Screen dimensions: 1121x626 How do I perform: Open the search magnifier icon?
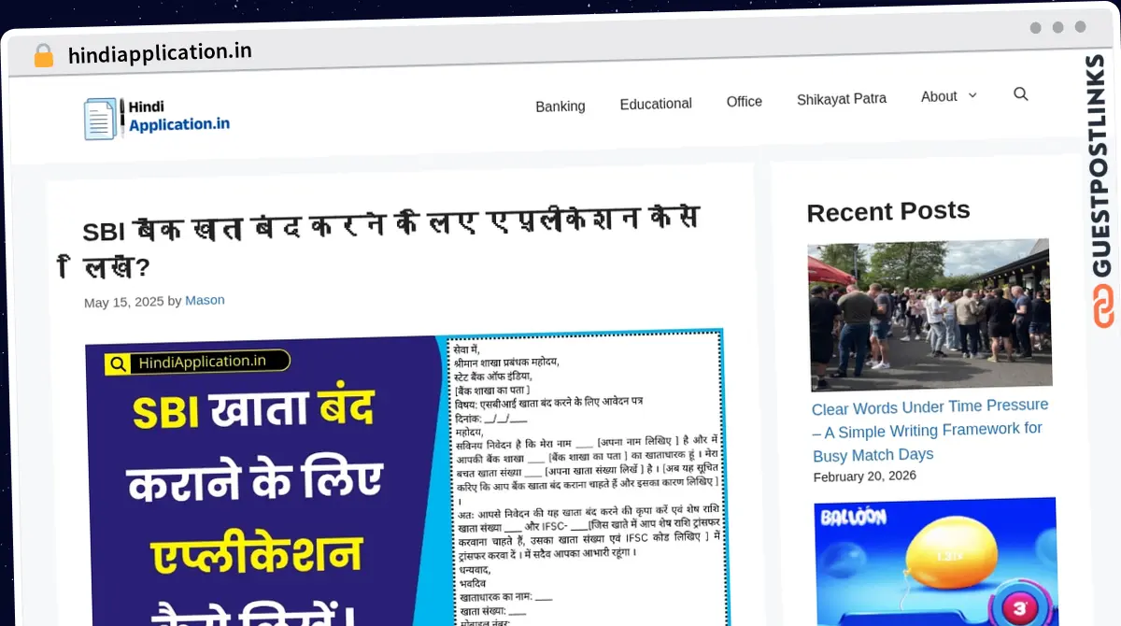click(x=1020, y=93)
